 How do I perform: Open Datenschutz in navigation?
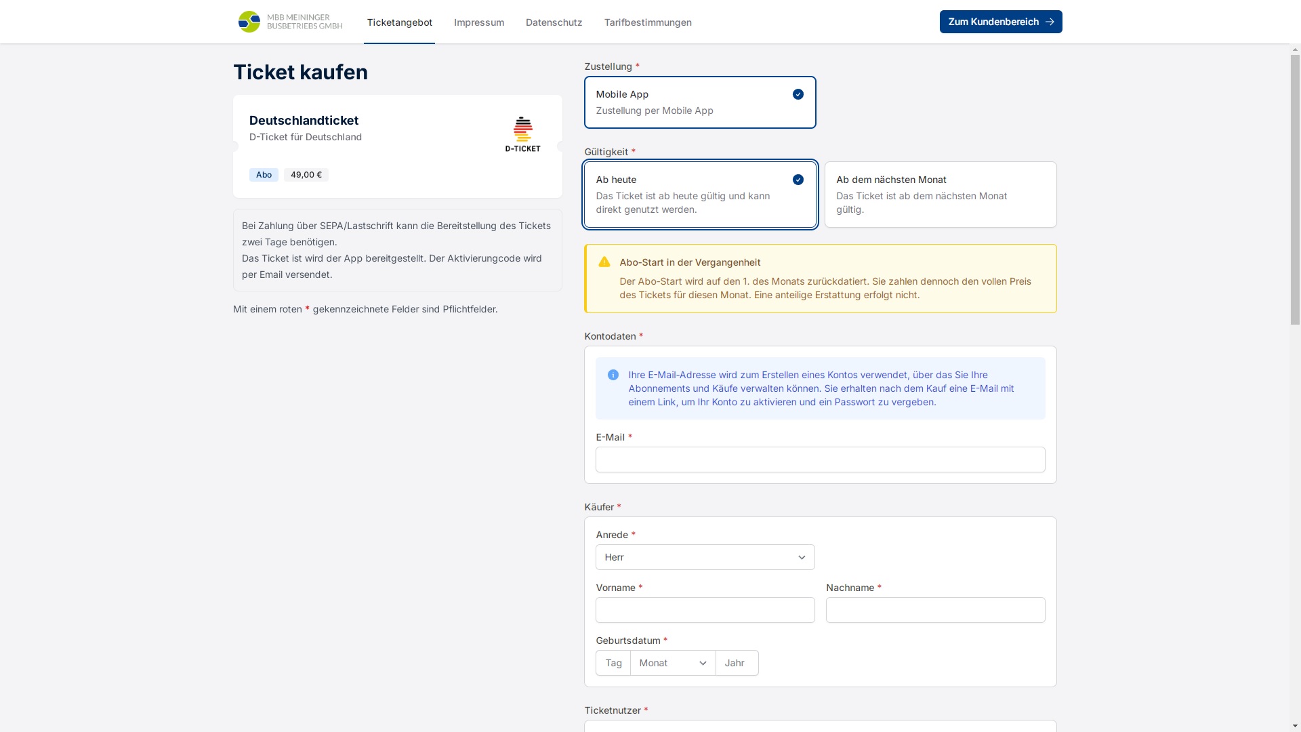coord(554,22)
